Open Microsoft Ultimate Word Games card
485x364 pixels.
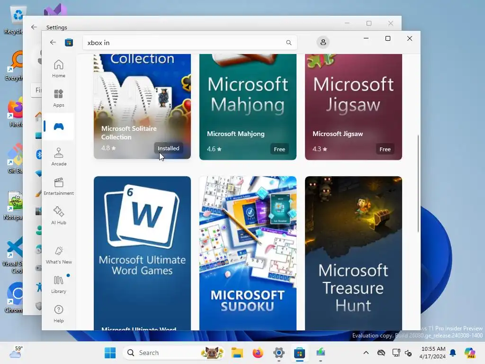pyautogui.click(x=142, y=253)
